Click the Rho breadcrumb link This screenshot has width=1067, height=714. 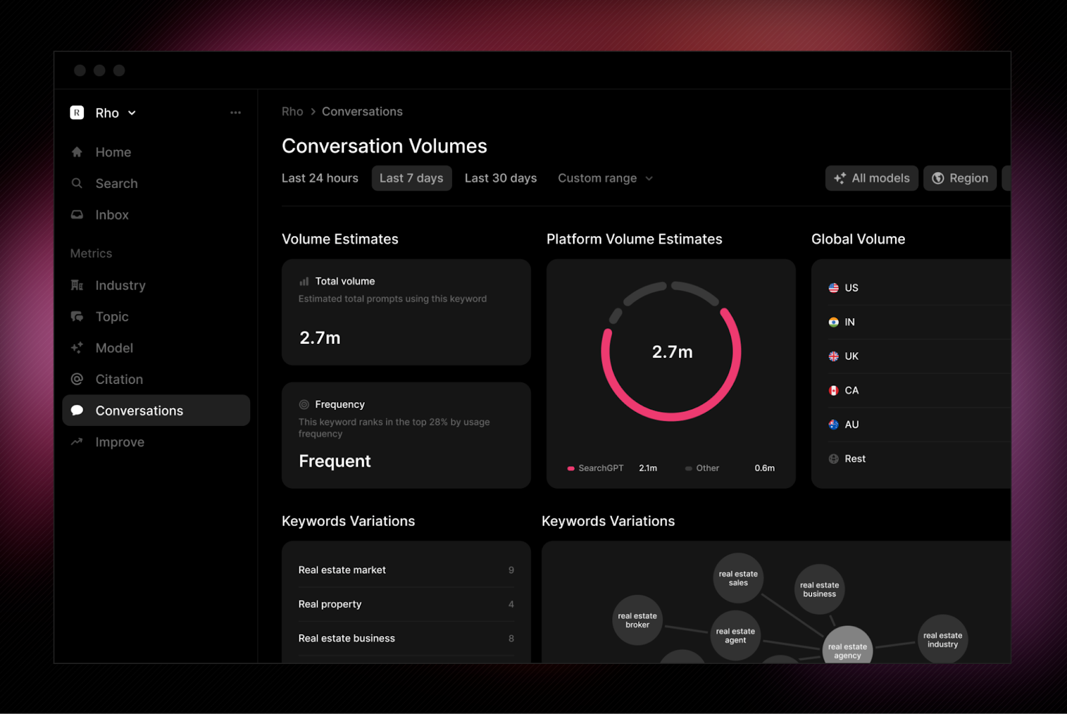(292, 111)
